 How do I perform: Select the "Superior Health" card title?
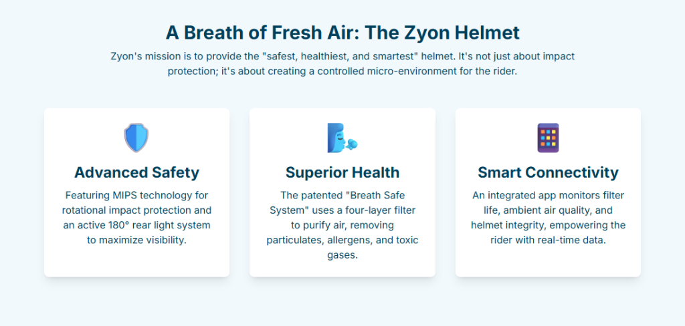point(342,172)
